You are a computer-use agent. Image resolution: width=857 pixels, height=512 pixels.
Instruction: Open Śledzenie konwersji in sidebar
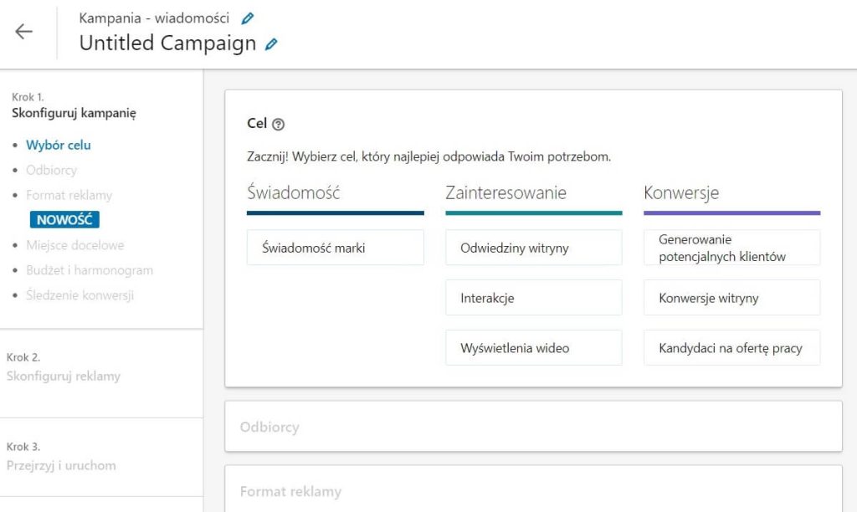coord(80,295)
